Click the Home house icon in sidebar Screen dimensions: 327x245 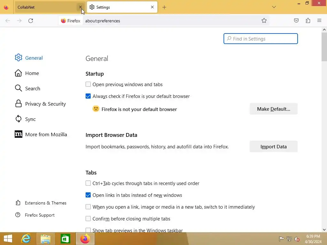pos(18,73)
